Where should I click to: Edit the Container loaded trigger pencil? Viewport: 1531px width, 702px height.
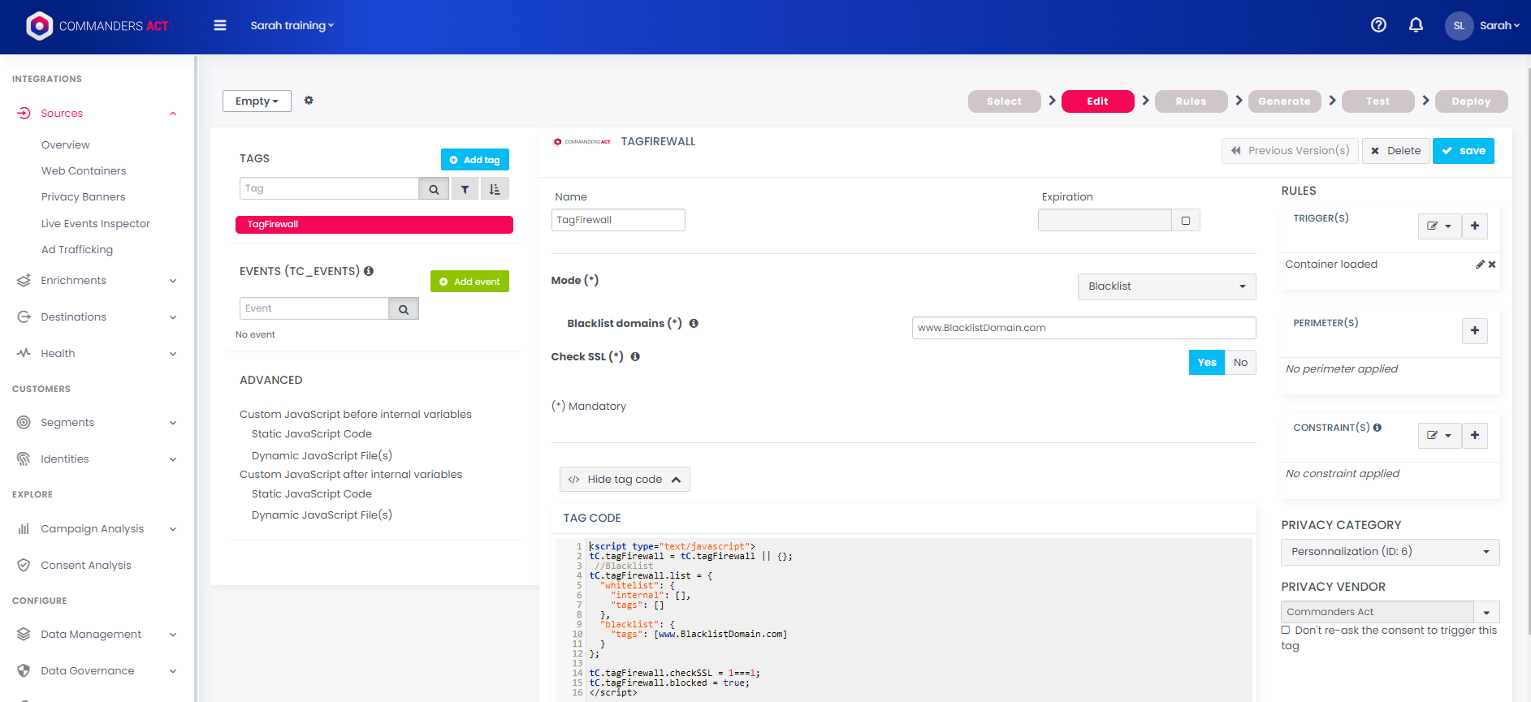click(1480, 265)
